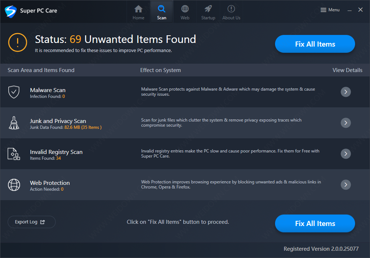
Task: Click the bottom Fix All Items button
Action: point(315,223)
